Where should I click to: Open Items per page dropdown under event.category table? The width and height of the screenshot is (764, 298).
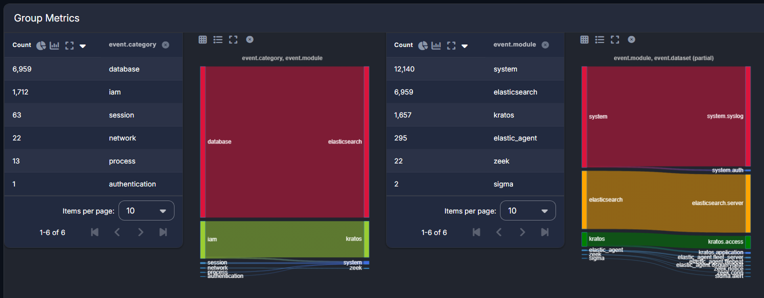coord(146,210)
